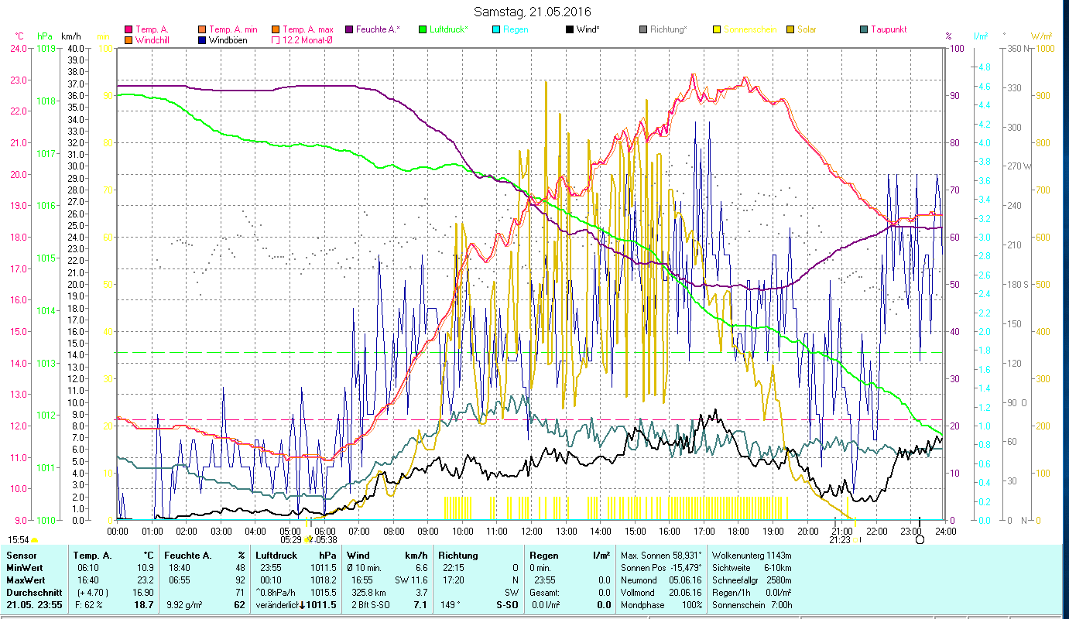Click the wind gust value 'SW 11.6'
This screenshot has height=619, width=1069.
[412, 580]
